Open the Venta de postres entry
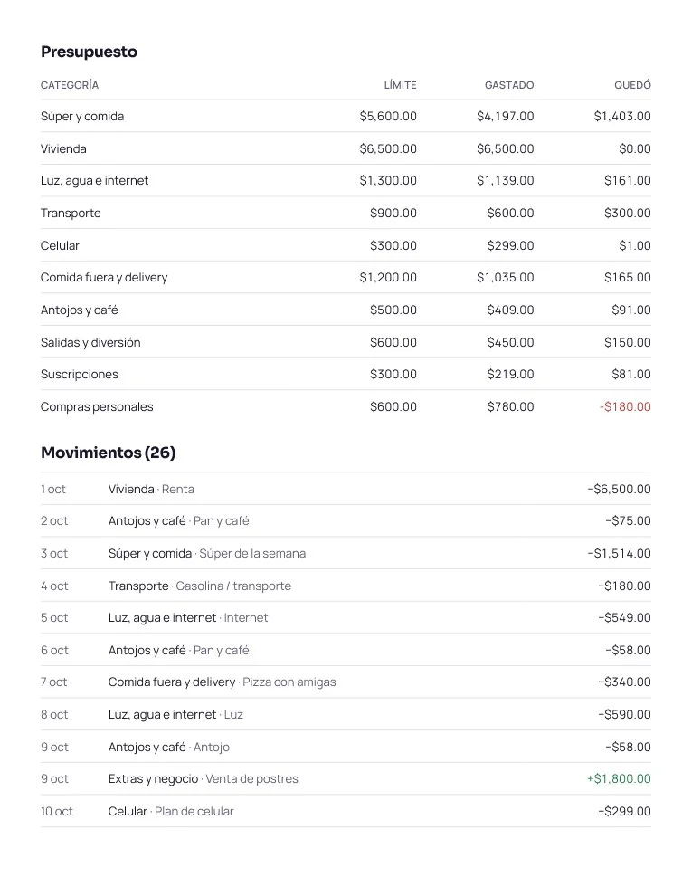Screen dimensions: 692x896 click(346, 779)
